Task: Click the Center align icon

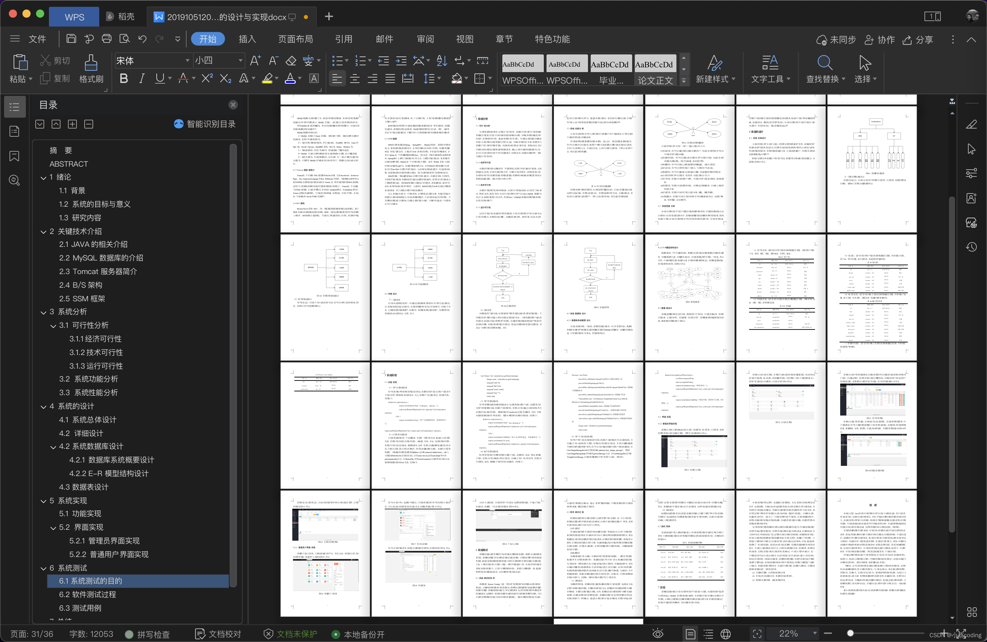Action: [x=354, y=79]
